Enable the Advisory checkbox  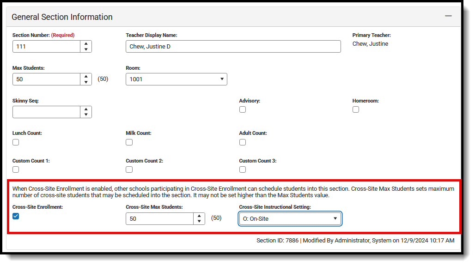(x=243, y=109)
